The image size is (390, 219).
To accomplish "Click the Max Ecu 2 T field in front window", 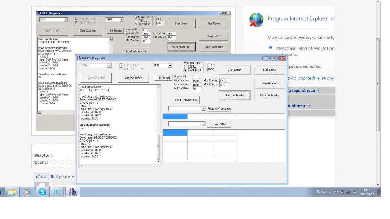I will click(224, 85).
